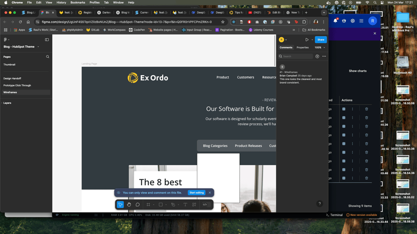Open the Apps shortcut in bookmarks bar
The width and height of the screenshot is (417, 234).
(19, 30)
